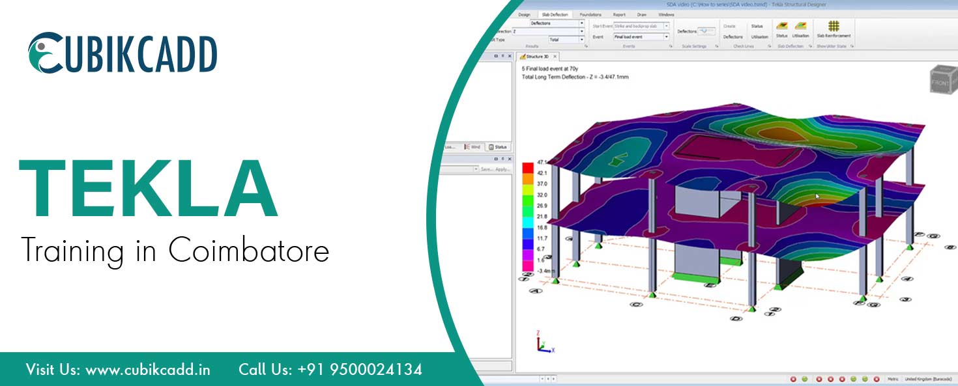The height and width of the screenshot is (386, 958).
Task: Pin the lower left docked panel
Action: coord(502,158)
